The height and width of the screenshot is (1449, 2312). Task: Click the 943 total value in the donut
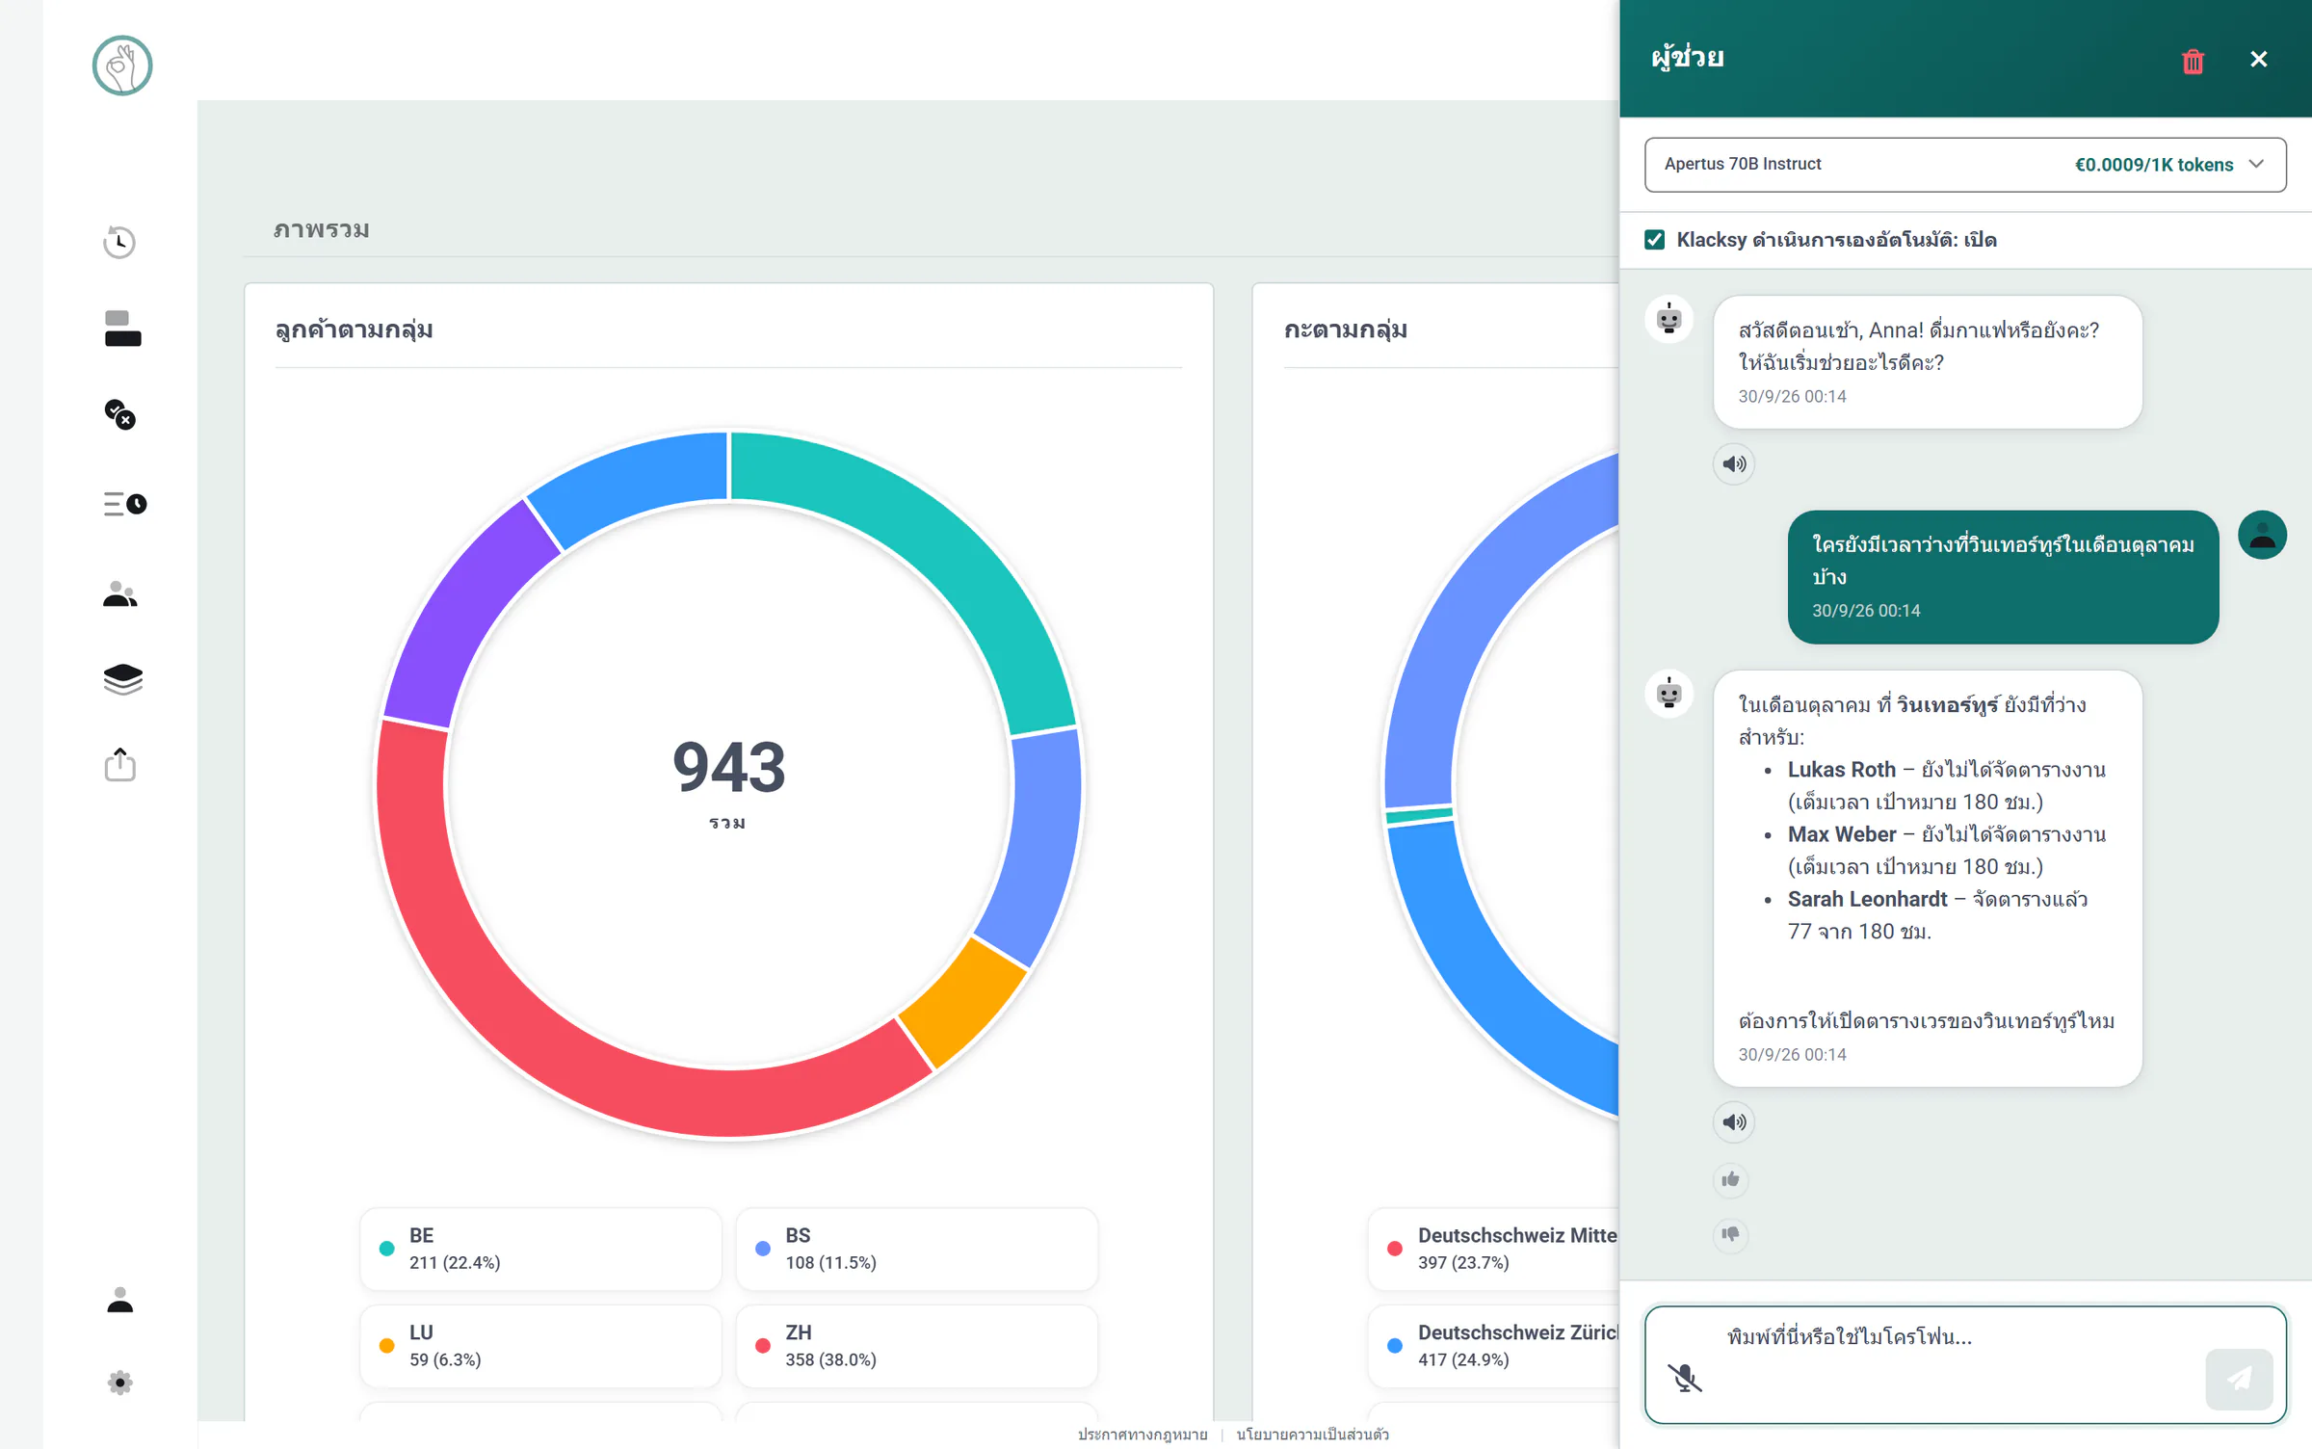coord(729,768)
